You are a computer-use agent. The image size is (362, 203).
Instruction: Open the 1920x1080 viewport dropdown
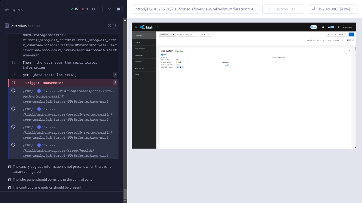(333, 9)
